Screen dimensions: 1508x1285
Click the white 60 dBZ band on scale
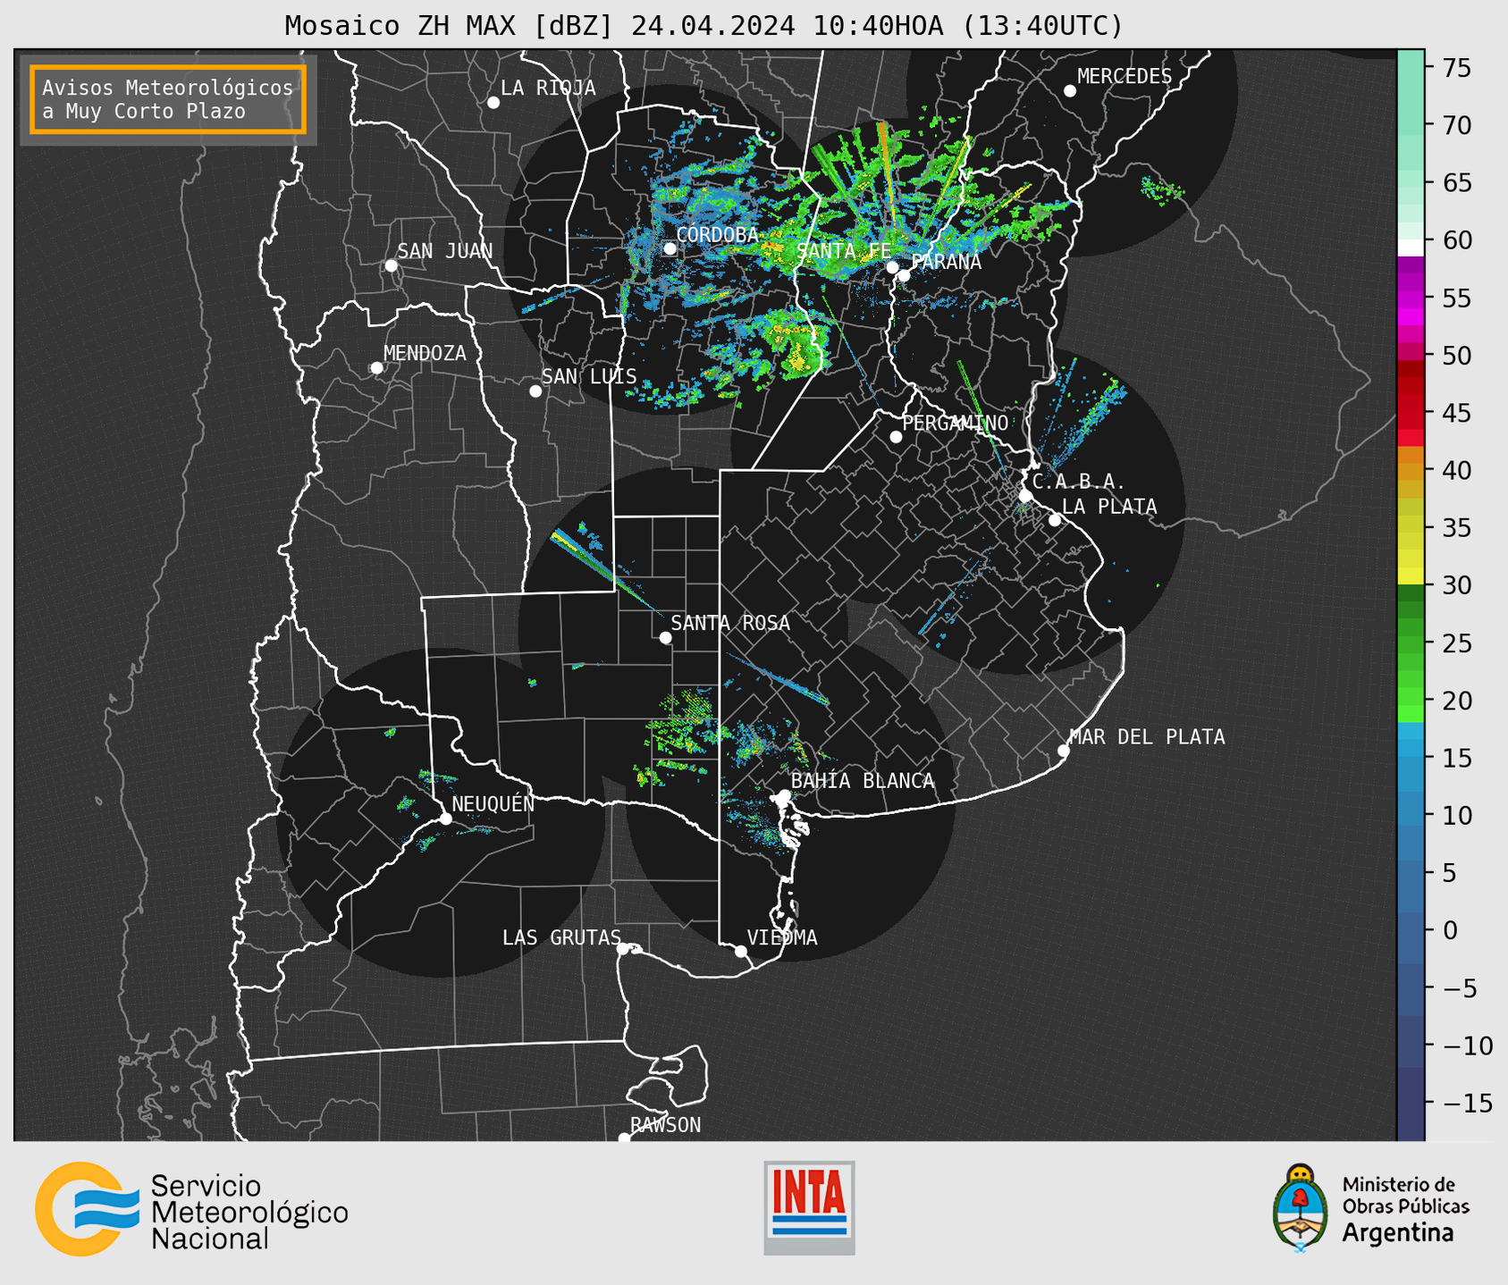(1411, 248)
